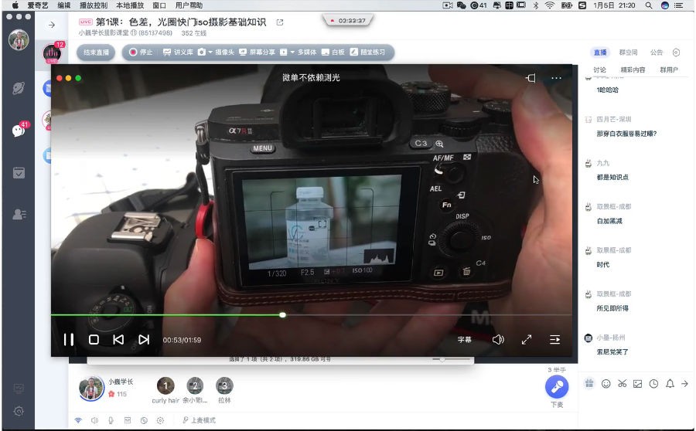Open the 播放控制 menu in menu bar
The width and height of the screenshot is (696, 431).
(x=94, y=5)
